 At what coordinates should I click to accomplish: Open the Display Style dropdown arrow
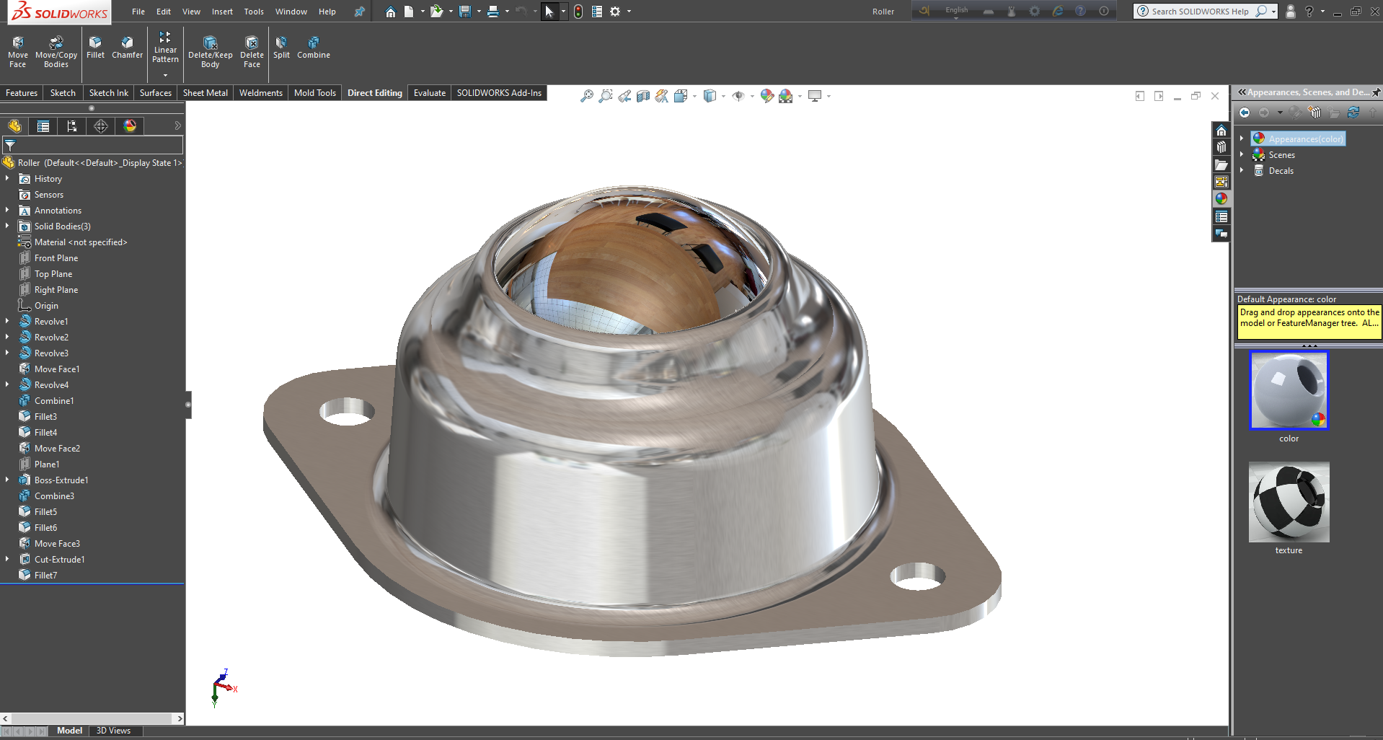723,96
